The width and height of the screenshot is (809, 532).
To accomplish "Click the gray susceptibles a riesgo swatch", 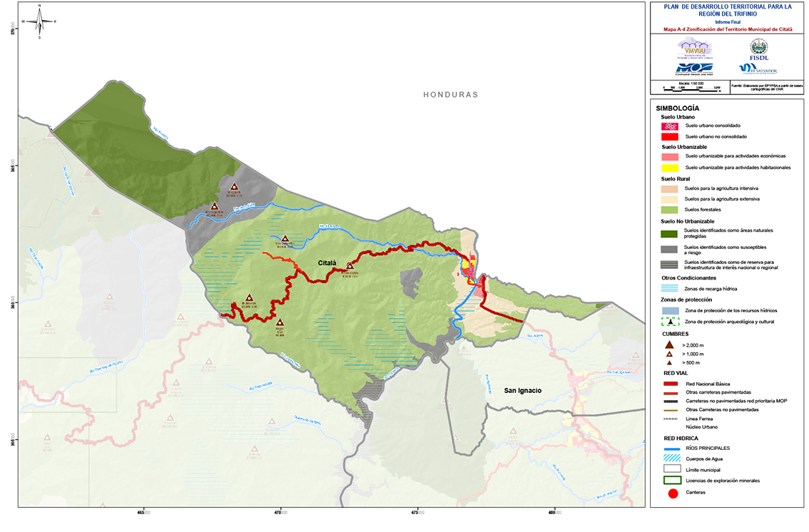I will coord(668,250).
